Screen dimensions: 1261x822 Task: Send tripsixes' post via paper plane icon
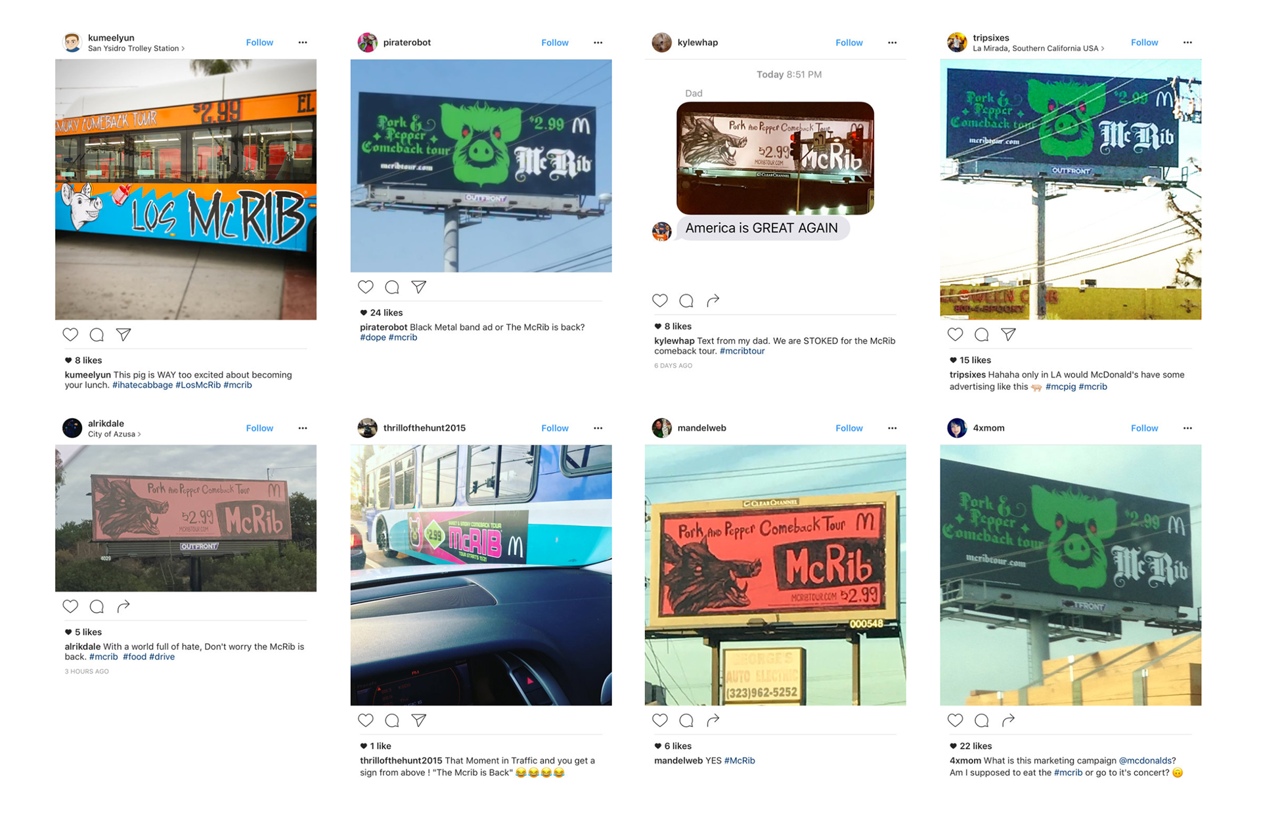pos(1008,334)
